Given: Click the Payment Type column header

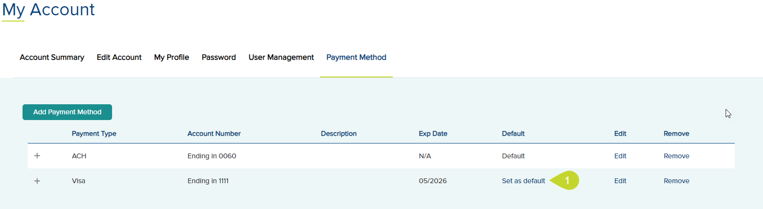Looking at the screenshot, I should 94,133.
